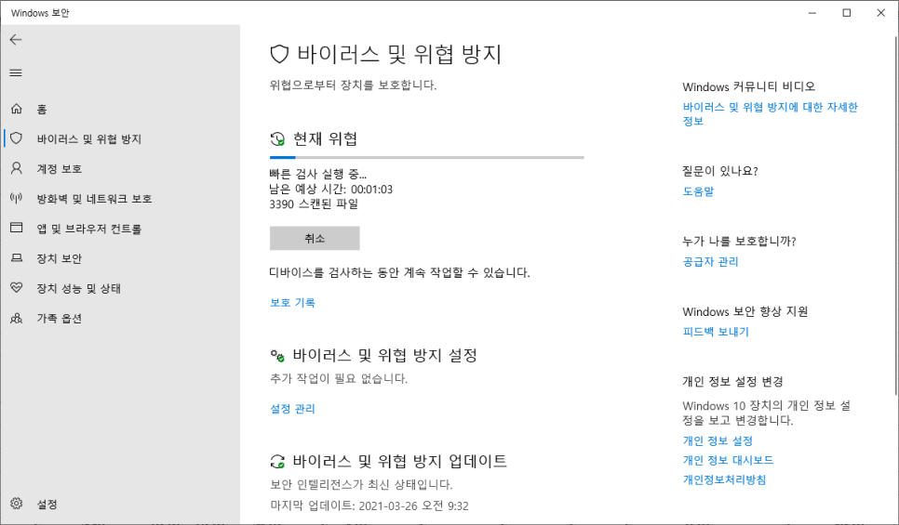Maximize the Windows 보안 window

[846, 13]
